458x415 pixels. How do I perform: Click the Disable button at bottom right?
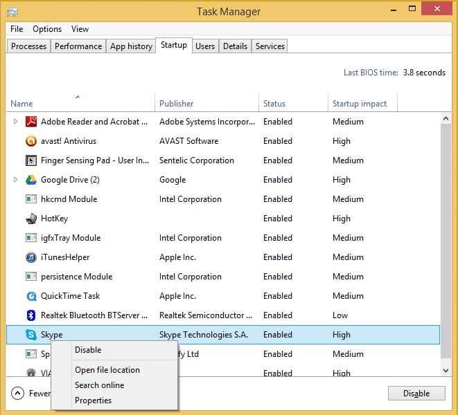pos(416,394)
